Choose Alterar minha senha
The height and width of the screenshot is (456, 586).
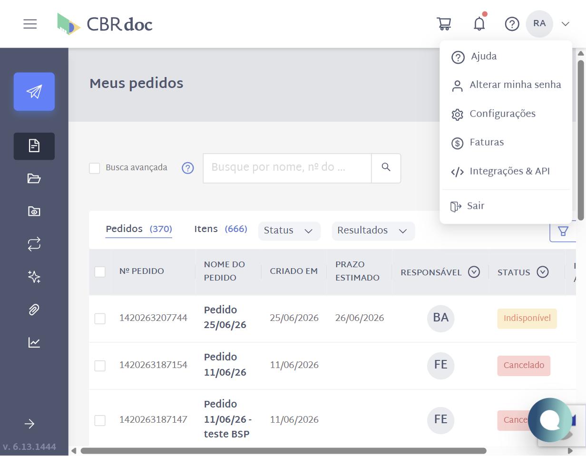coord(506,86)
